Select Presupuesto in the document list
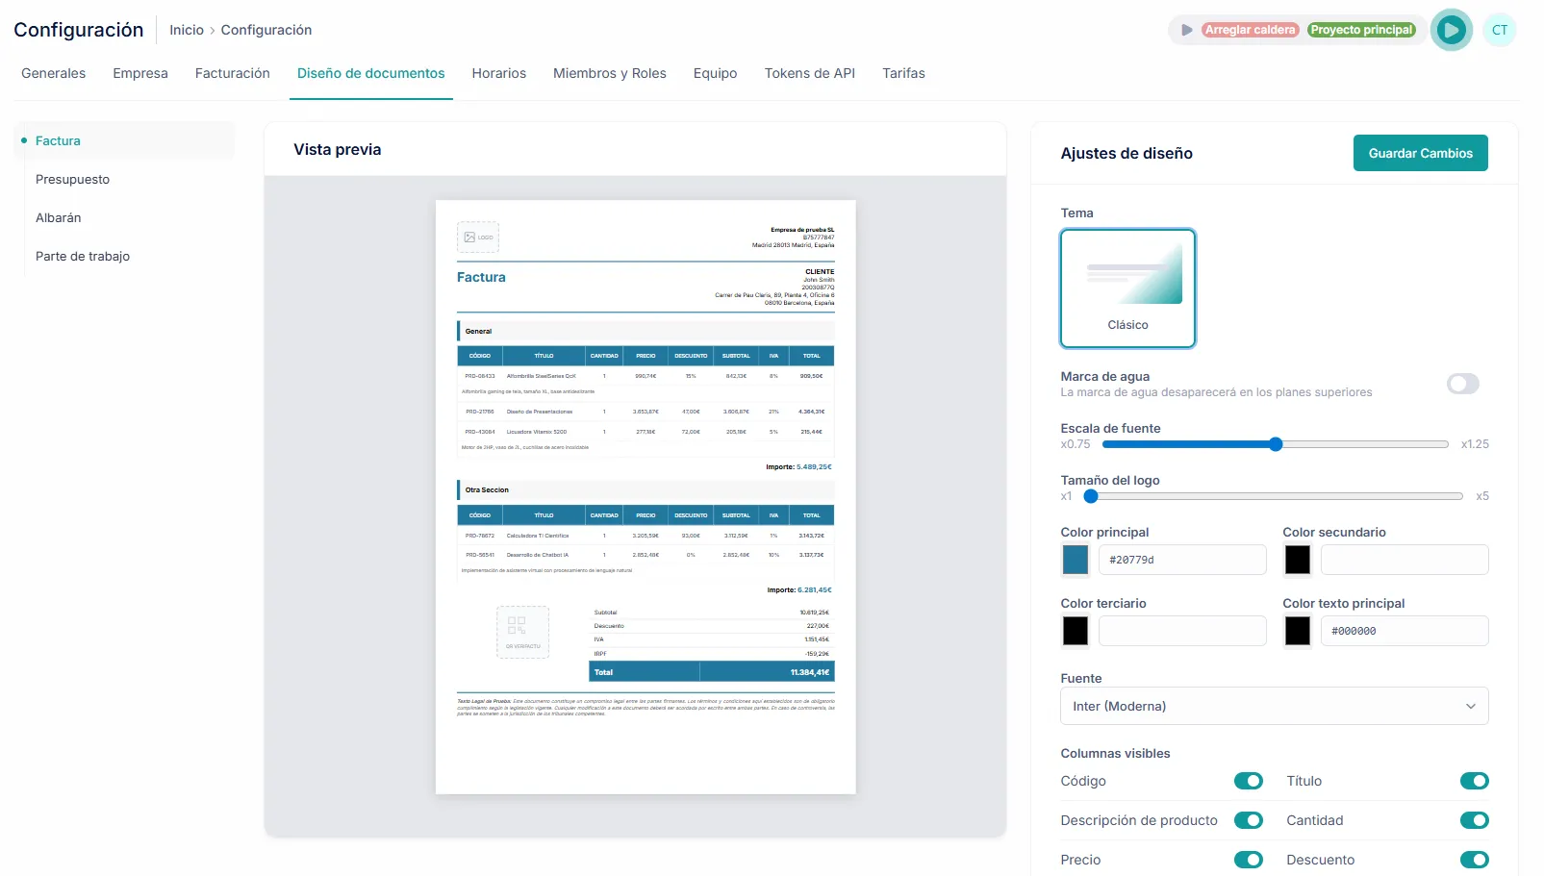 (72, 179)
